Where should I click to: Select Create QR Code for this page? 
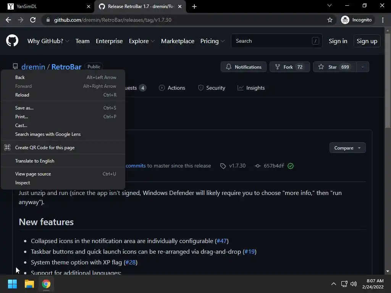(x=63, y=148)
